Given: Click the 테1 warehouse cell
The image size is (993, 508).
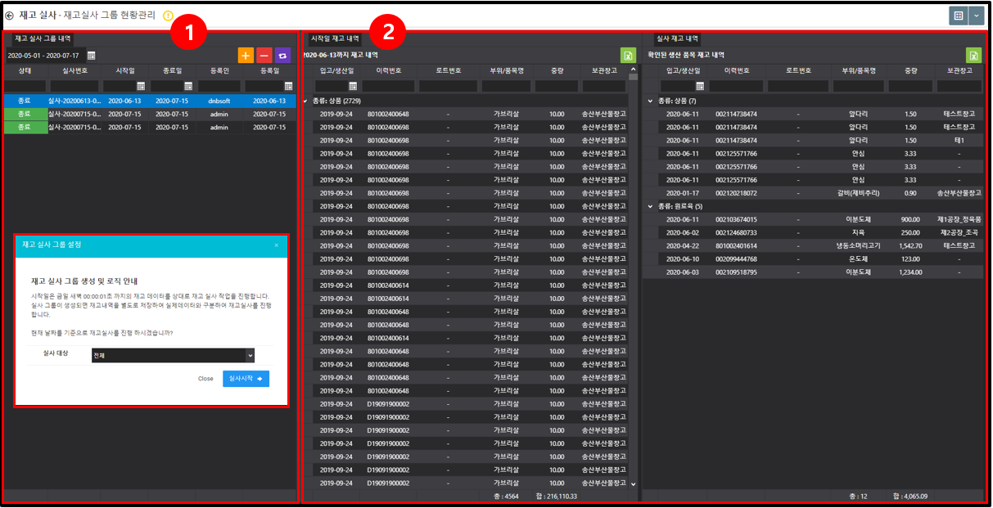Looking at the screenshot, I should click(959, 141).
